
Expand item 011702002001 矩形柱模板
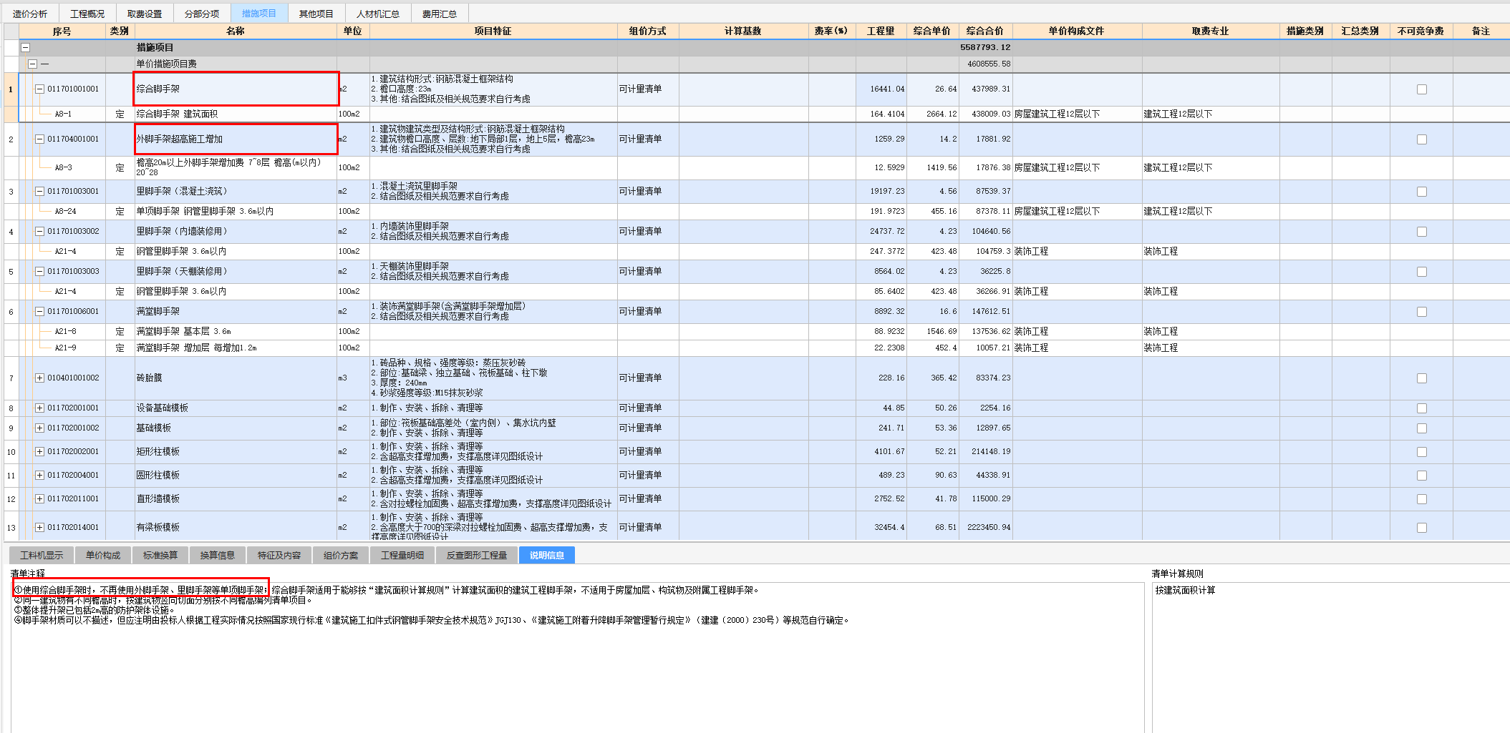click(x=40, y=451)
